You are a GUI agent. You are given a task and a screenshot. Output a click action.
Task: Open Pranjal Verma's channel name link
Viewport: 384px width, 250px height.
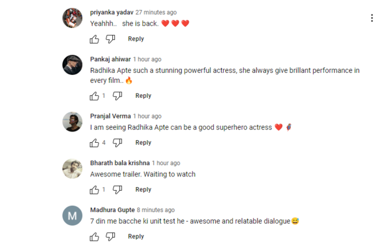pyautogui.click(x=110, y=116)
